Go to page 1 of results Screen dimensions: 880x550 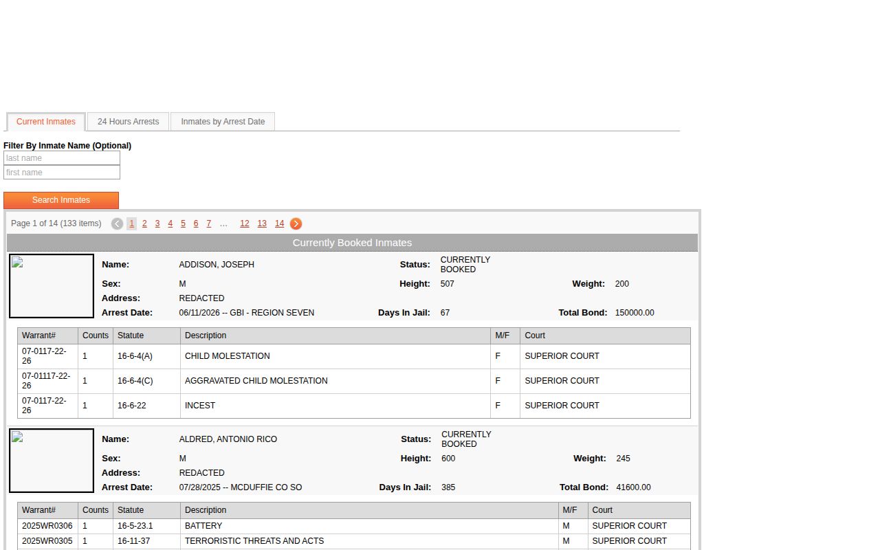pyautogui.click(x=131, y=223)
